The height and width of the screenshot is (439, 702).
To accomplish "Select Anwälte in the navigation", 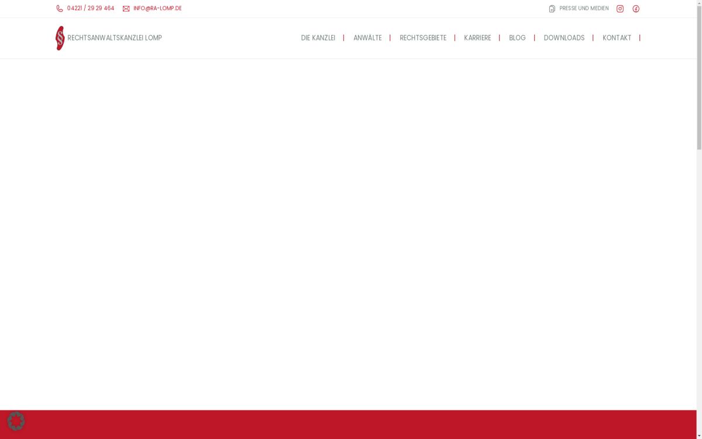I will click(x=367, y=37).
